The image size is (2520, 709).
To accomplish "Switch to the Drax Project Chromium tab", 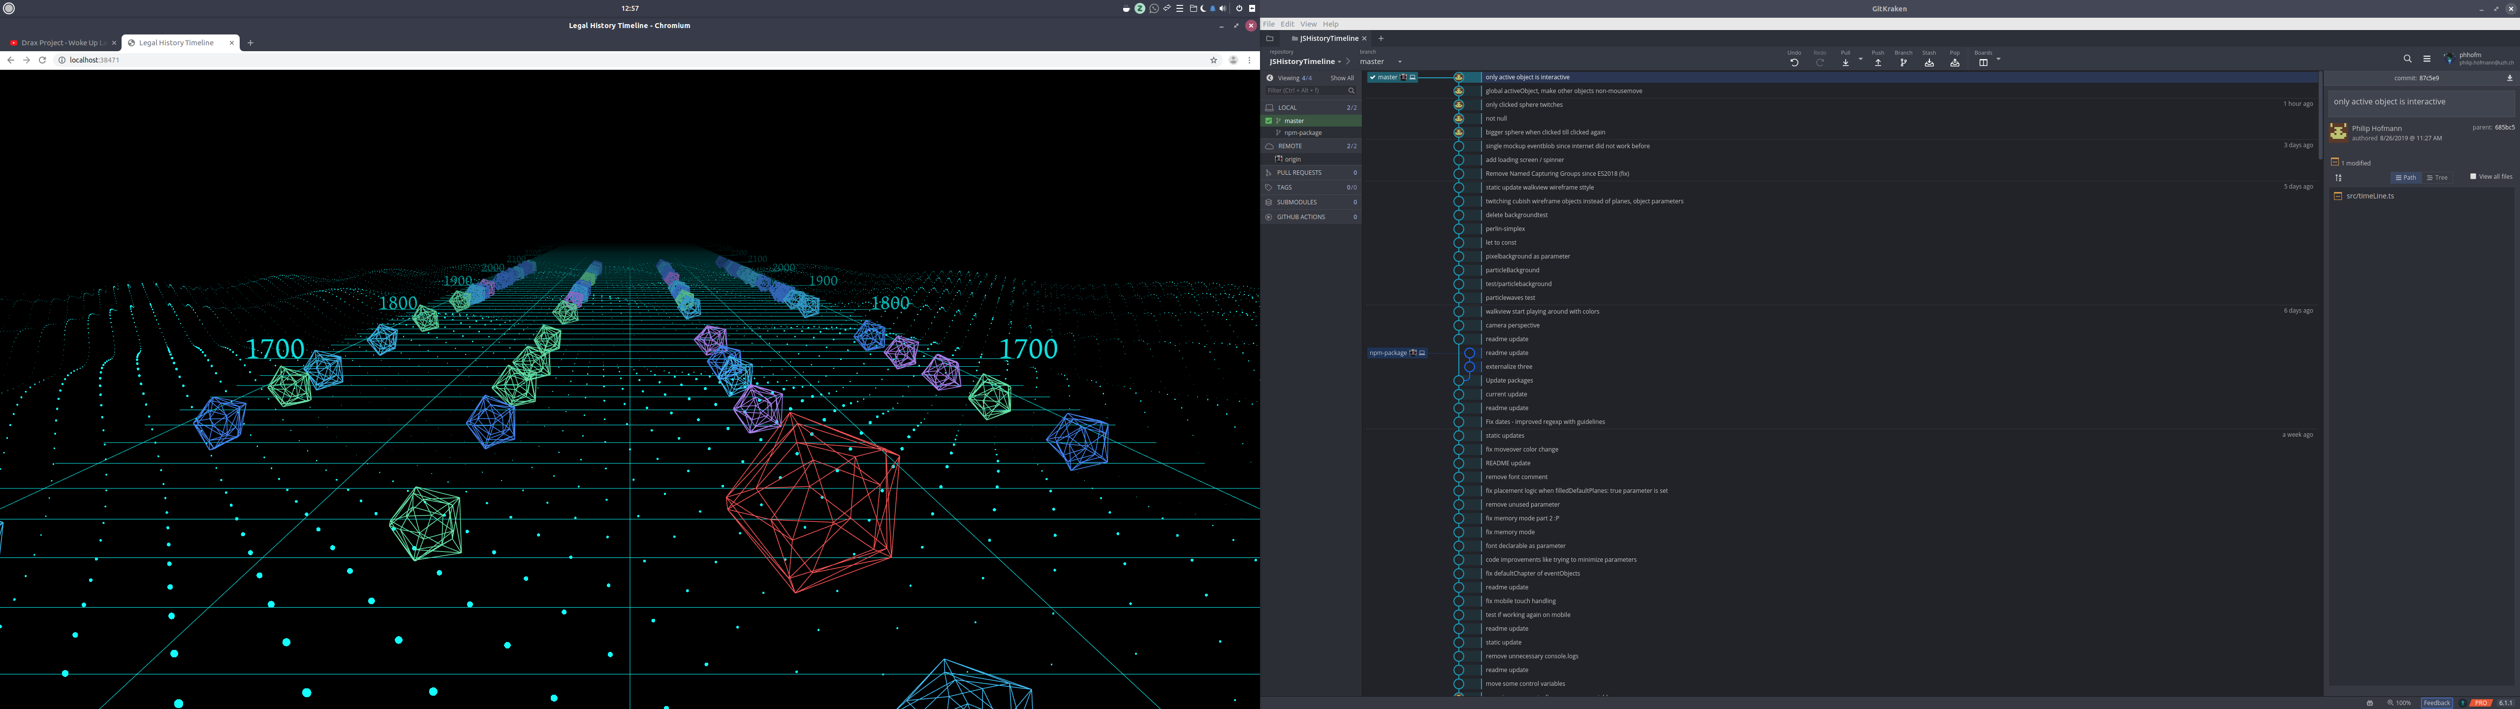I will pyautogui.click(x=62, y=43).
